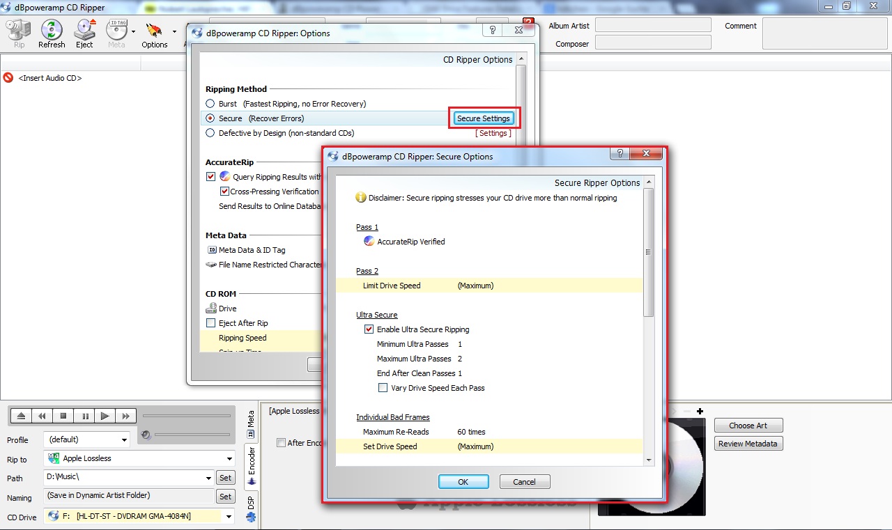
Task: Open the Profile dropdown
Action: (x=86, y=439)
